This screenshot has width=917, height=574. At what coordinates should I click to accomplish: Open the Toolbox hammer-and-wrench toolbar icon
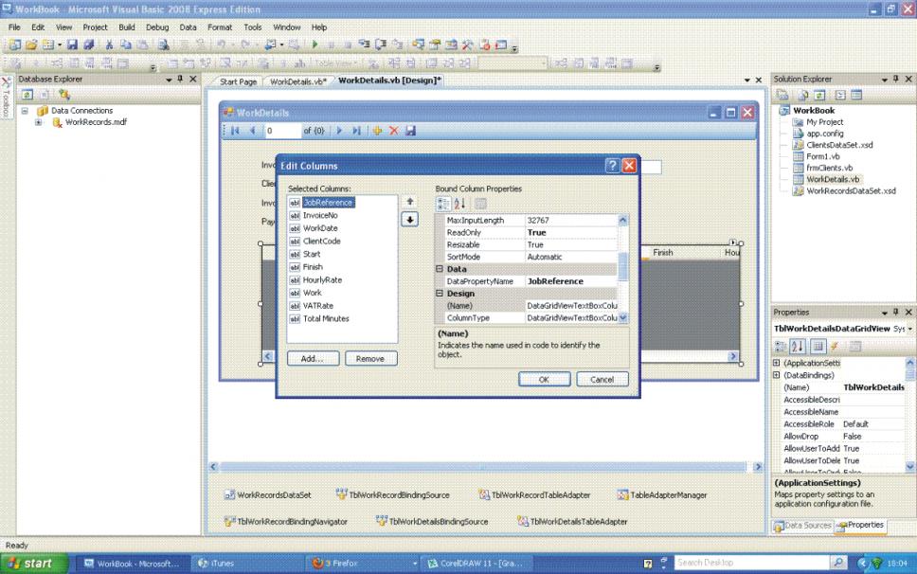tap(468, 45)
